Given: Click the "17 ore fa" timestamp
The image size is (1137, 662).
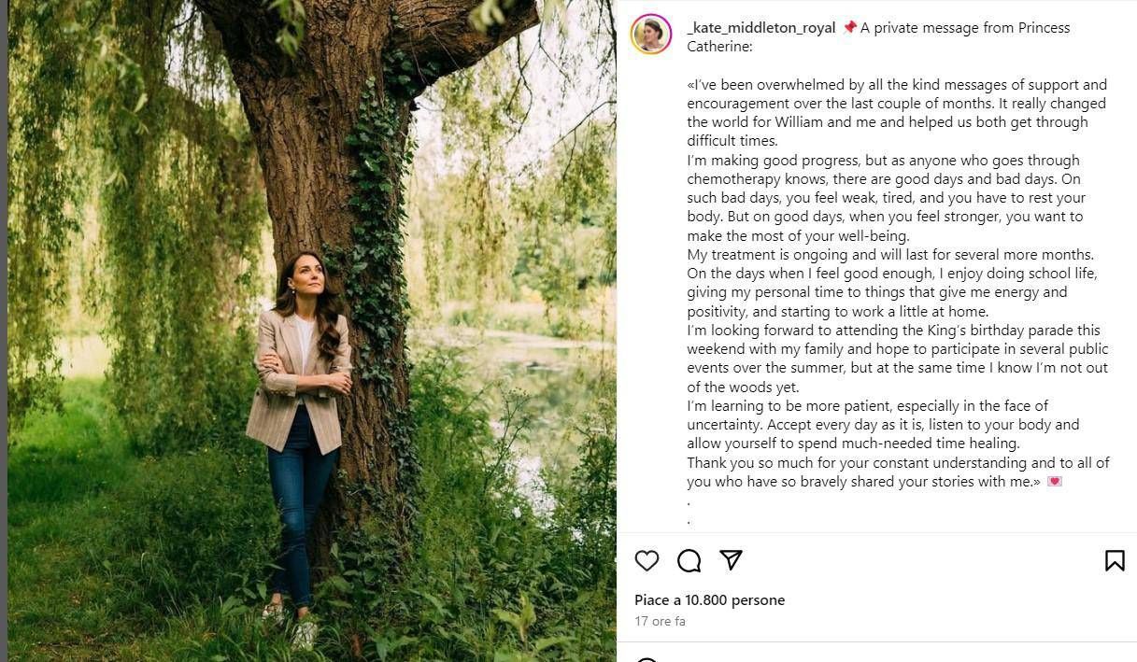Looking at the screenshot, I should coord(660,621).
